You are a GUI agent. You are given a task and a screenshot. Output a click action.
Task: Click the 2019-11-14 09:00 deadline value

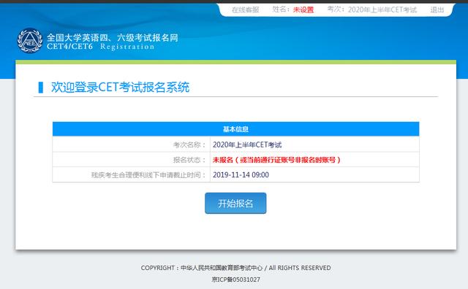click(x=241, y=175)
